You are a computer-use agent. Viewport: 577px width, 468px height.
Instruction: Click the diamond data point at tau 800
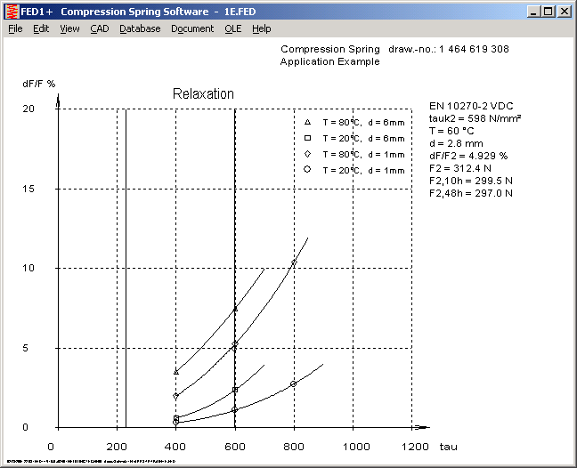(294, 262)
